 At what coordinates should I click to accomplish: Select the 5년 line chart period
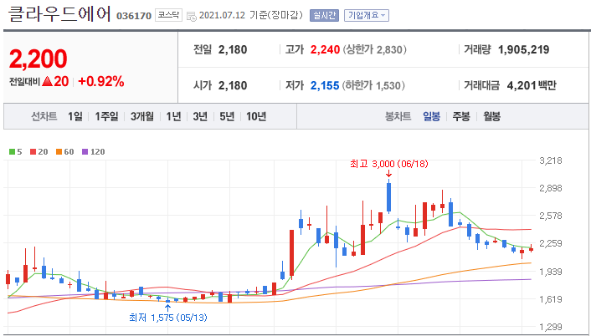(x=227, y=116)
